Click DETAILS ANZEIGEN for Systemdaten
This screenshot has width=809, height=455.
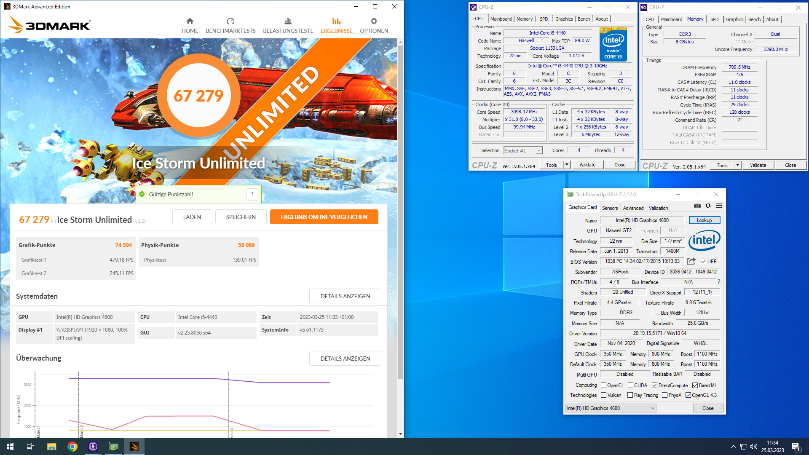[x=345, y=296]
